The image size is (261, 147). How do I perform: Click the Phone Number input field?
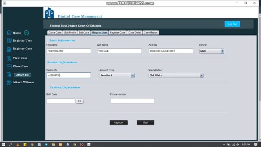click(x=133, y=101)
